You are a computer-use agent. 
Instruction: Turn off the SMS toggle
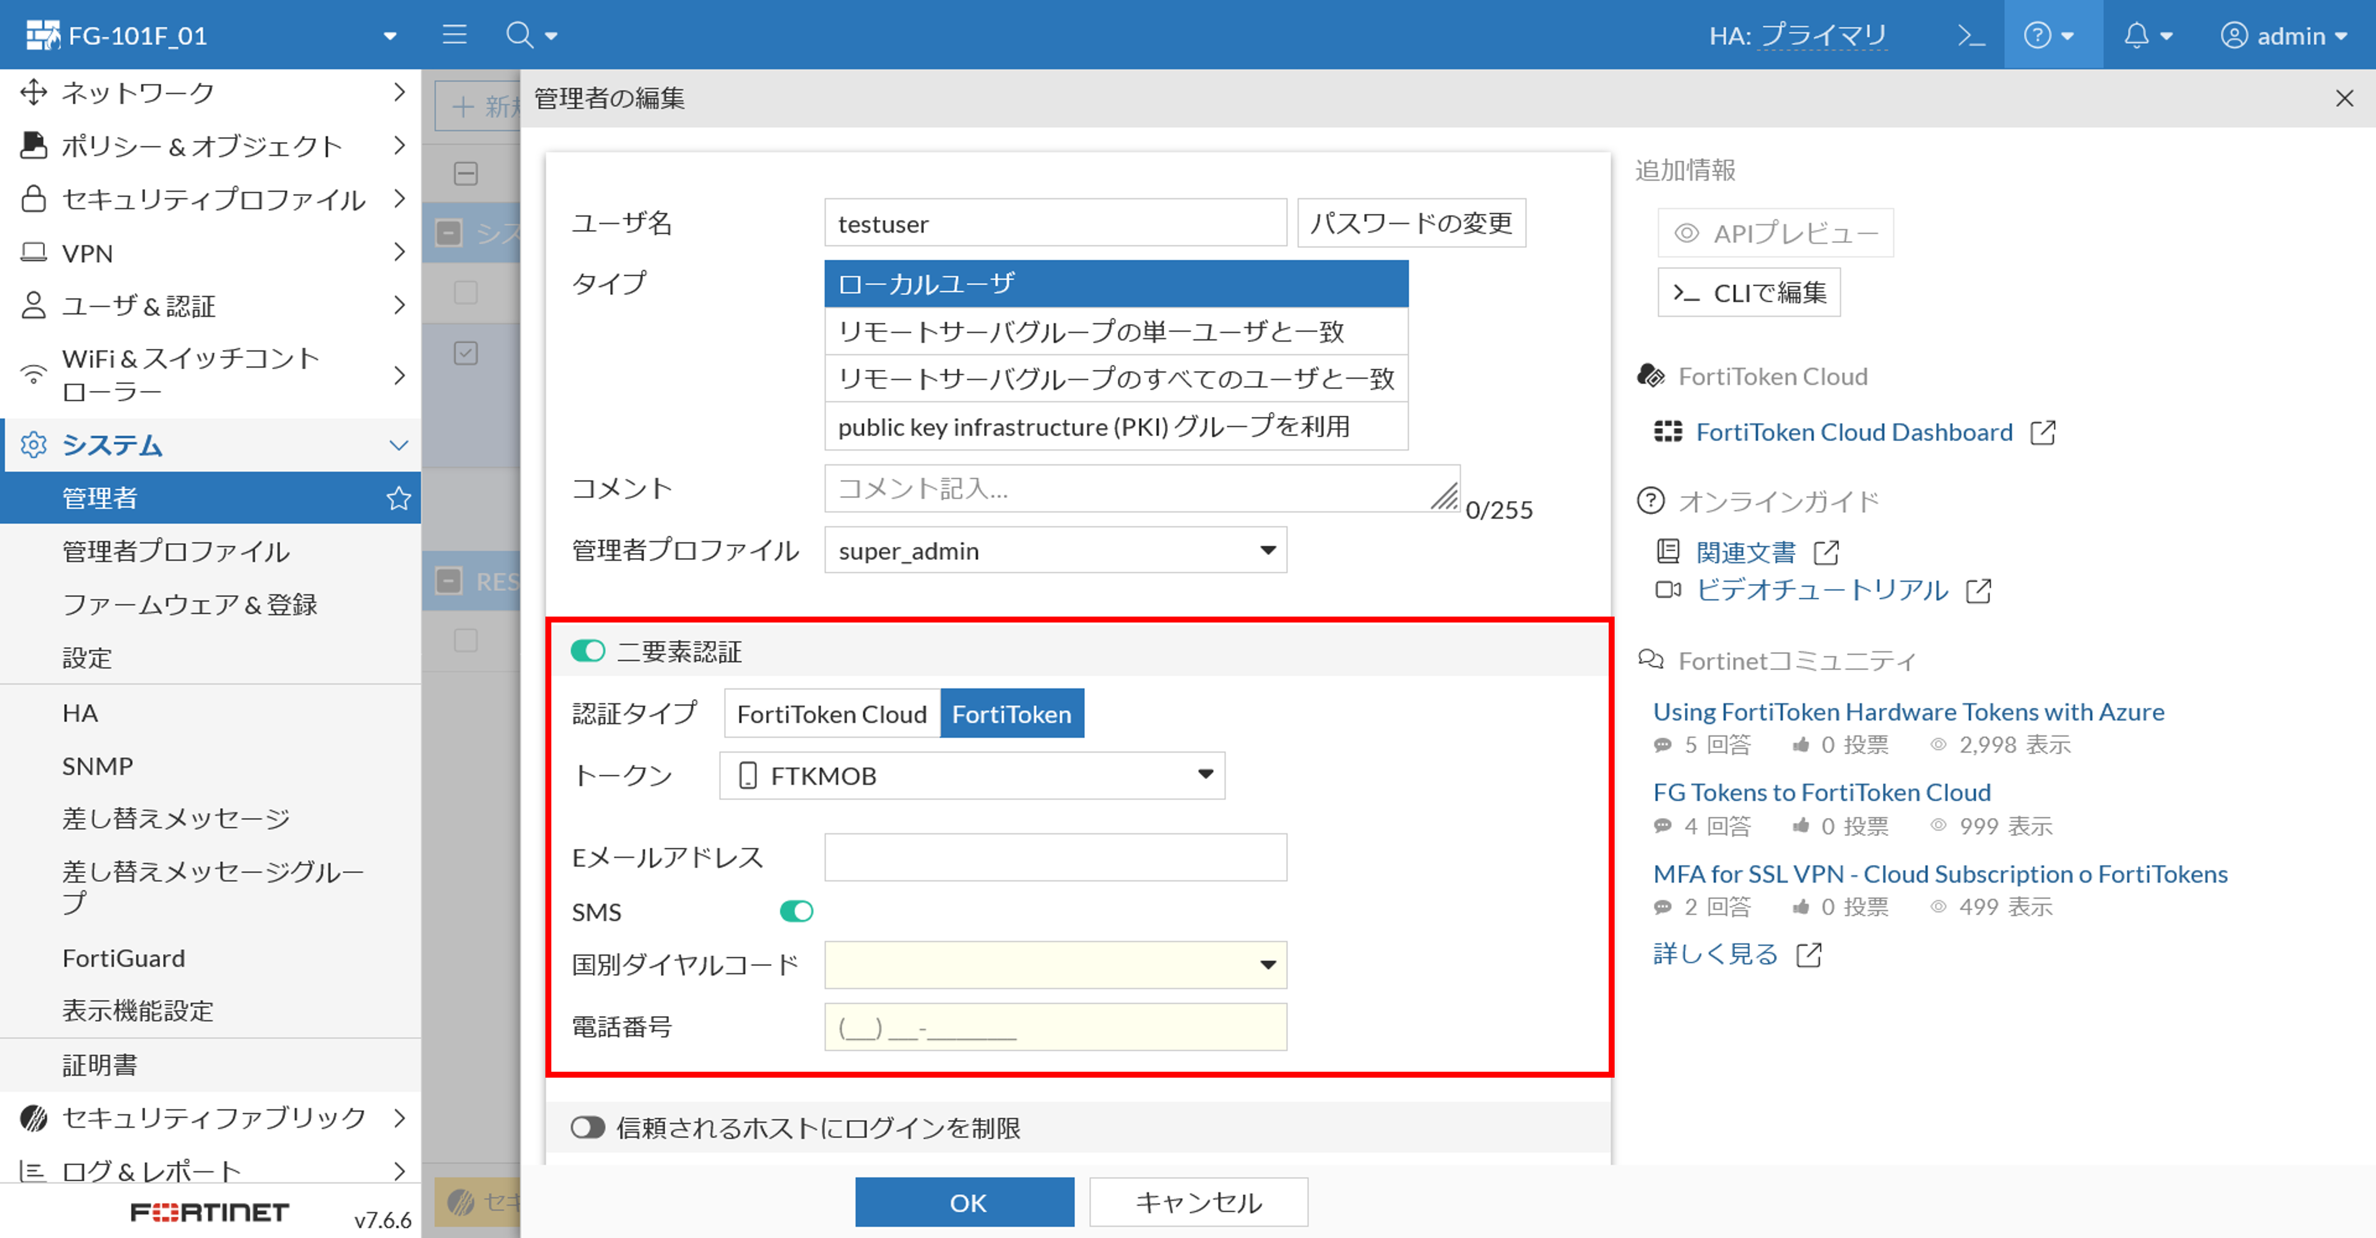pos(796,911)
